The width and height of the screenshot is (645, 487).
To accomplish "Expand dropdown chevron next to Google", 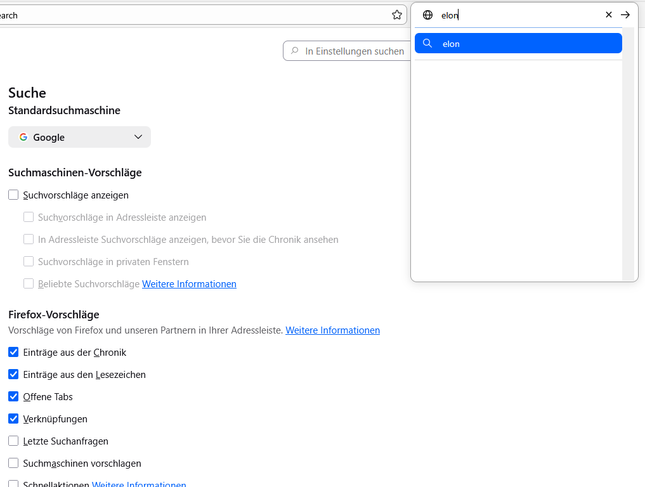I will click(x=138, y=137).
